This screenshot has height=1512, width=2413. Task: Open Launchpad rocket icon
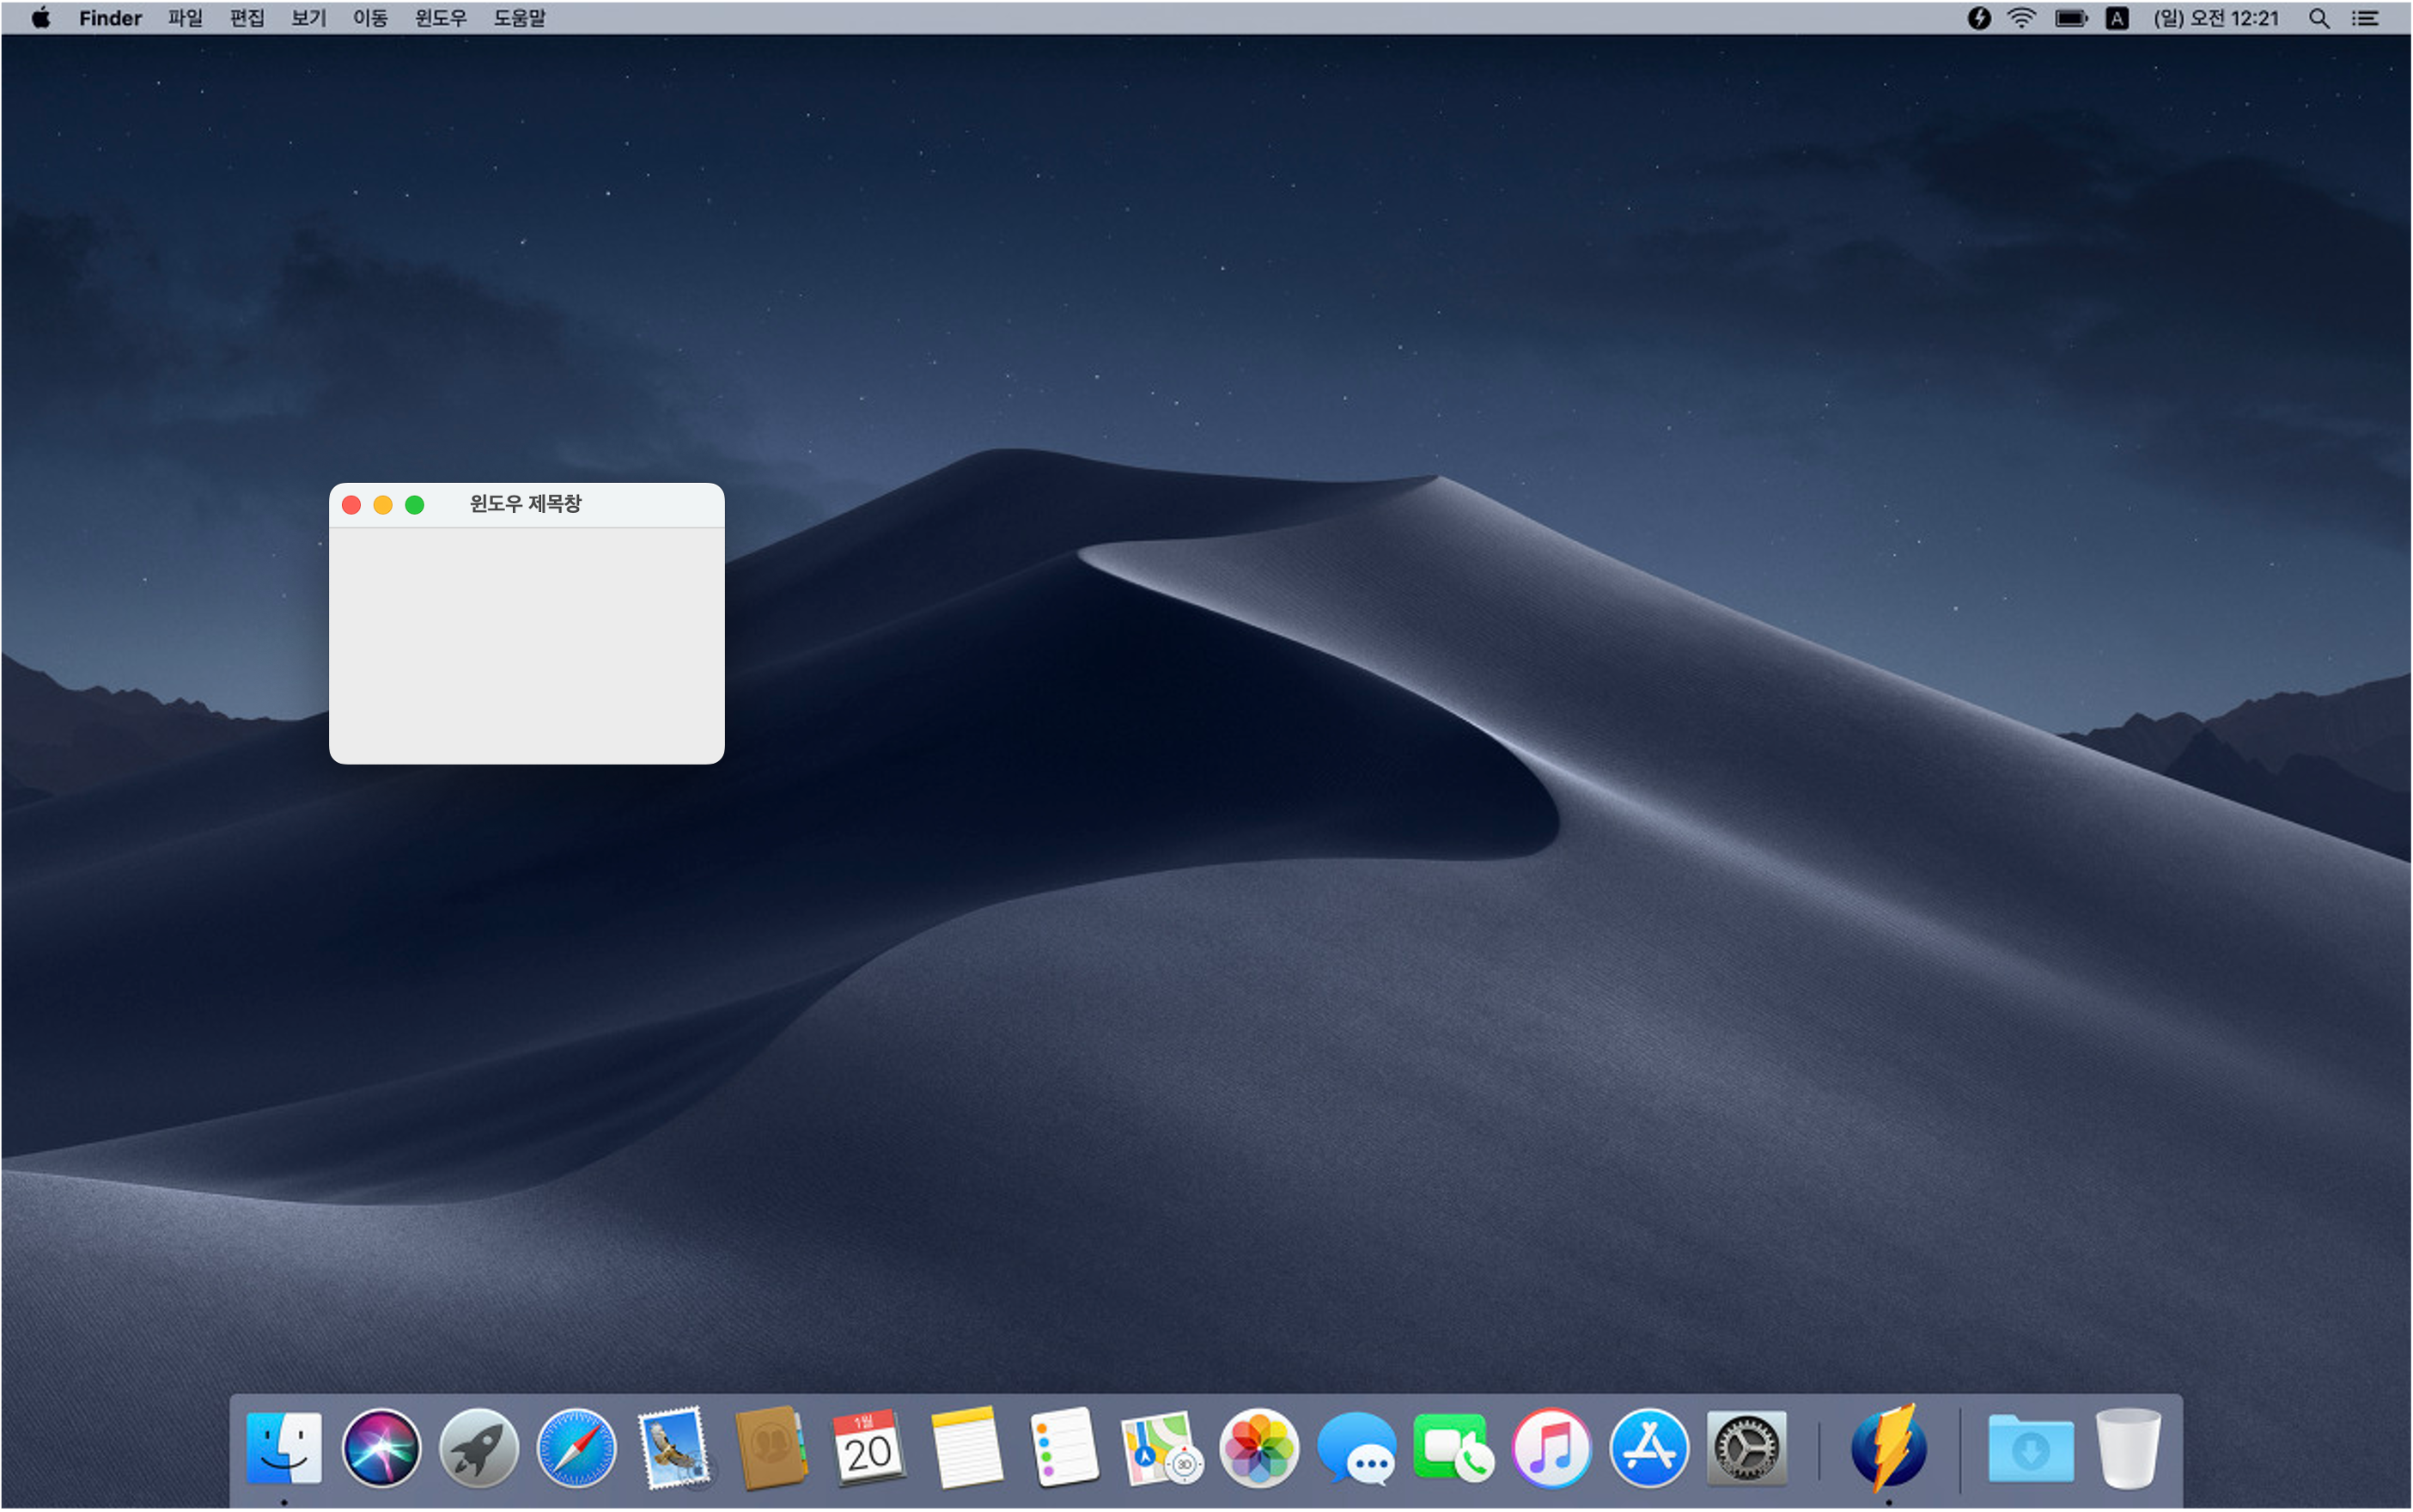[x=479, y=1448]
